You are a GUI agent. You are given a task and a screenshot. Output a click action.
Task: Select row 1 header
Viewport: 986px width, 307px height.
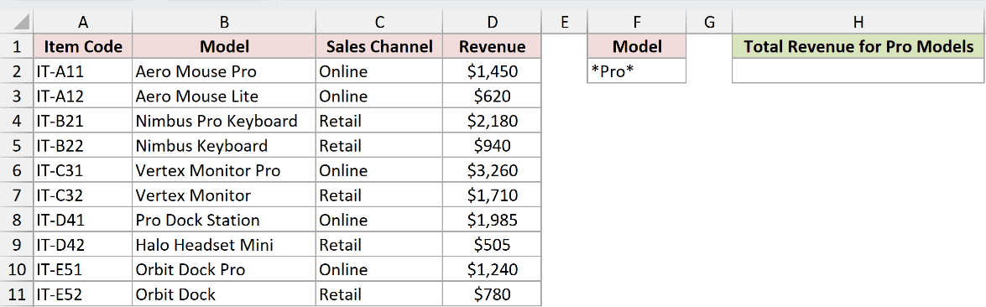tap(16, 47)
